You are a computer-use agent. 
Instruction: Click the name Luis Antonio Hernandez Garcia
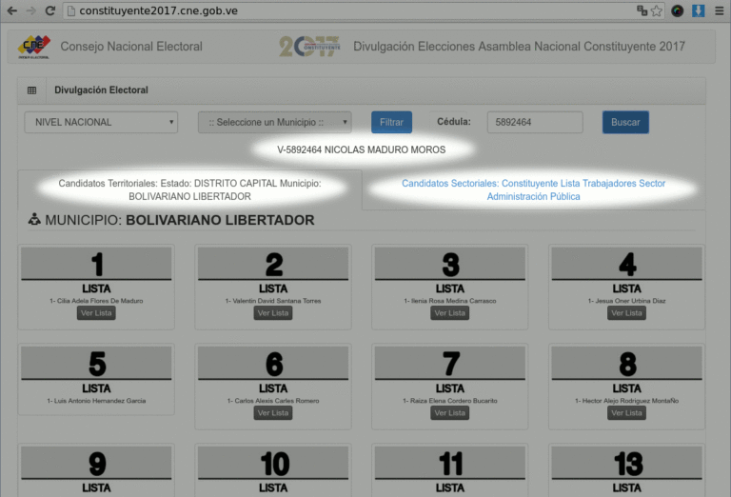coord(100,401)
